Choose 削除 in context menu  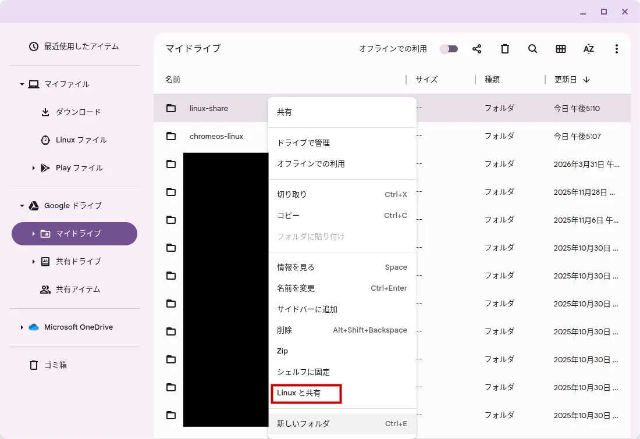click(342, 330)
